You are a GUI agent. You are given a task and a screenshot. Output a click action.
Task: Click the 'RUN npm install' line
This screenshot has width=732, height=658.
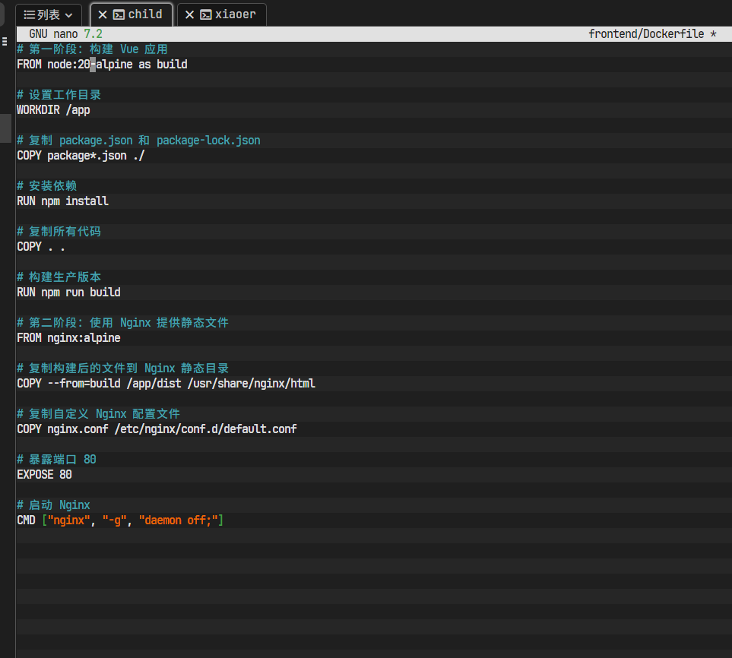pyautogui.click(x=62, y=201)
